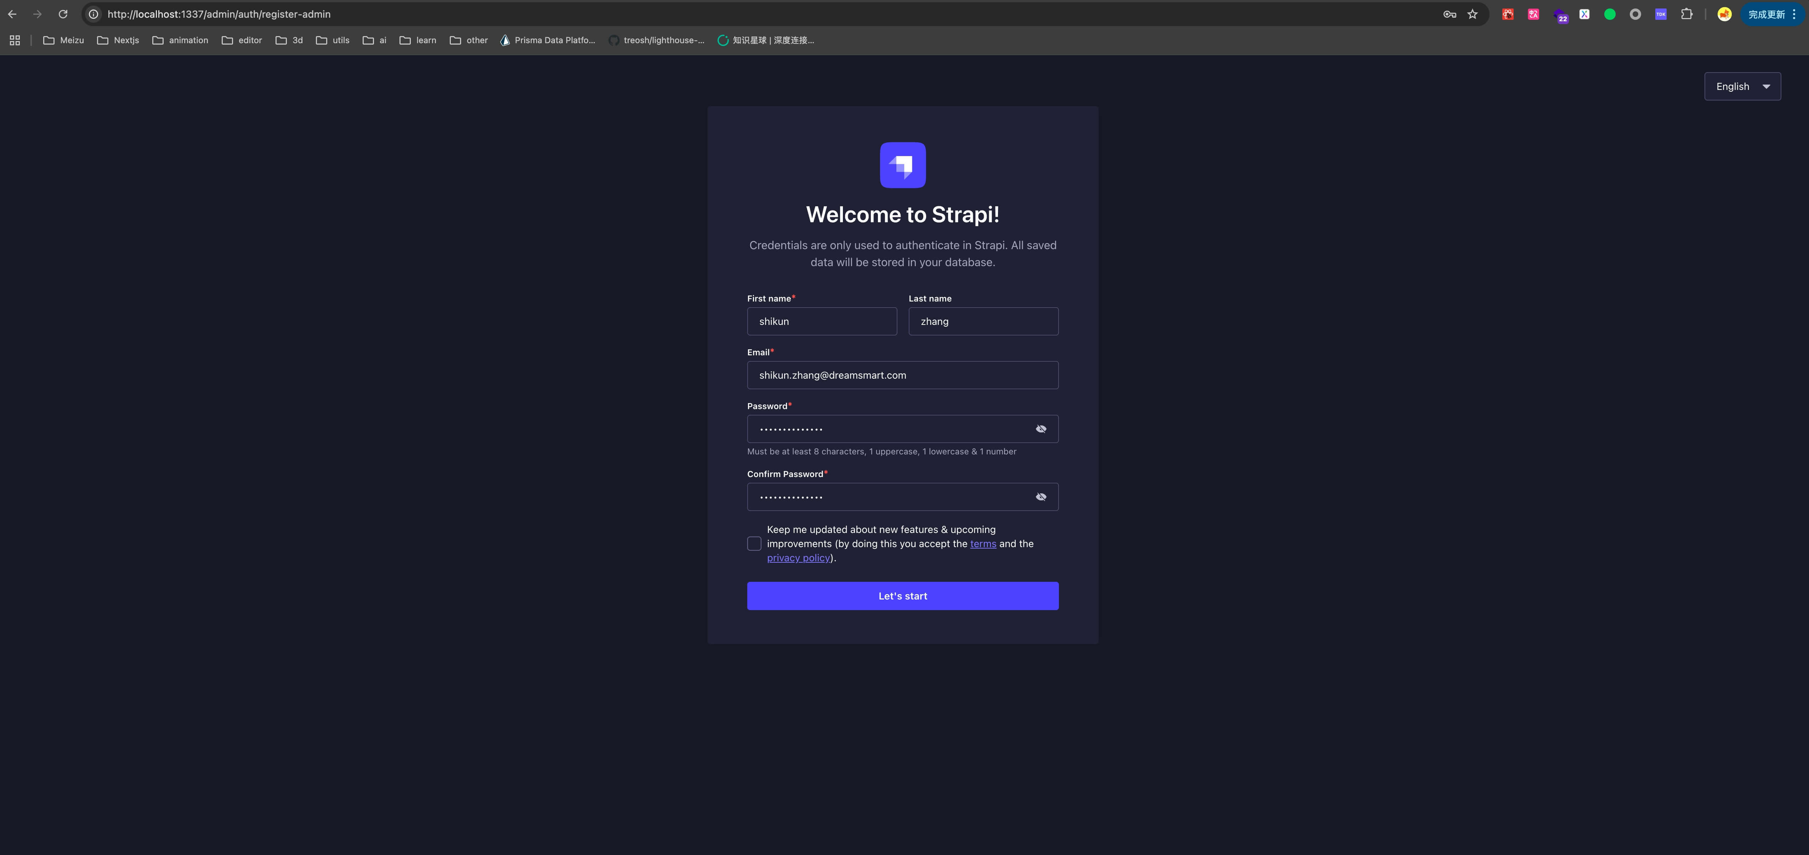Open the Nextjs bookmarks folder

tap(118, 40)
